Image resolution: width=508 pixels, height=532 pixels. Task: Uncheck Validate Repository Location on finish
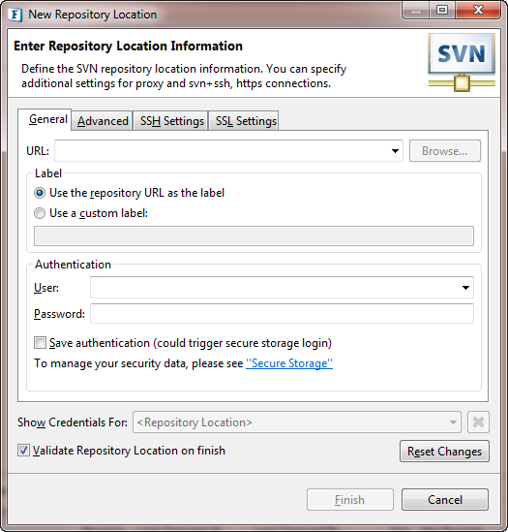(x=23, y=451)
